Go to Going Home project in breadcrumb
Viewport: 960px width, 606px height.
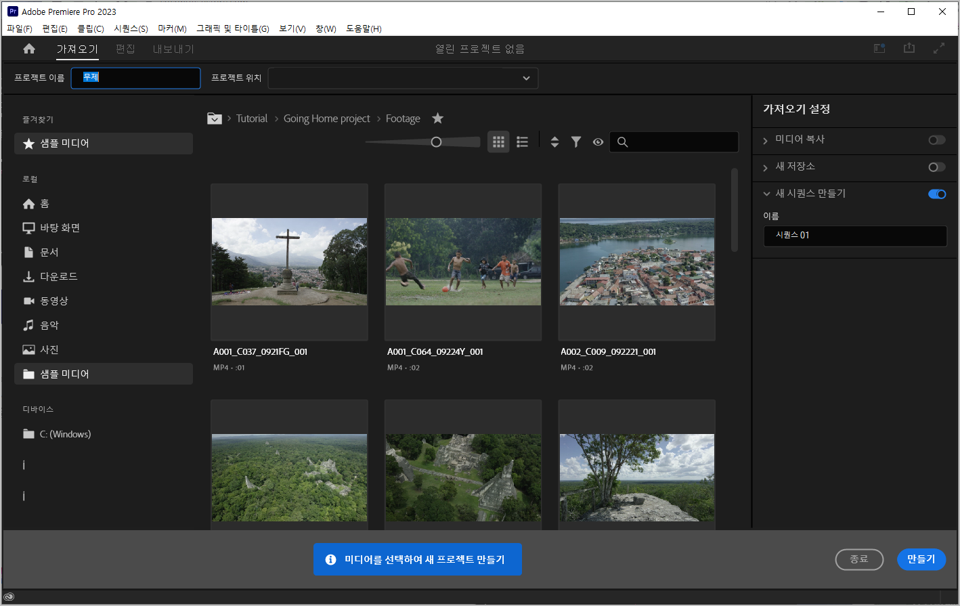point(327,118)
